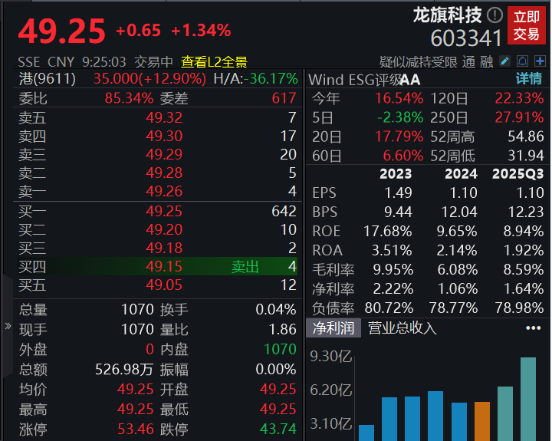Open 查看L2全景 level-2 view link
The image size is (552, 441).
(x=214, y=61)
